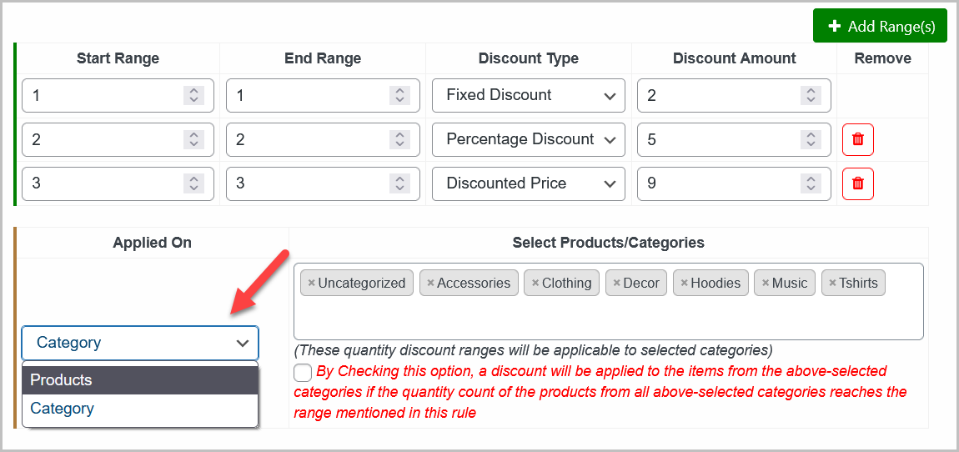Delete the second range row with trash icon
Screen dimensions: 959x452
point(857,139)
